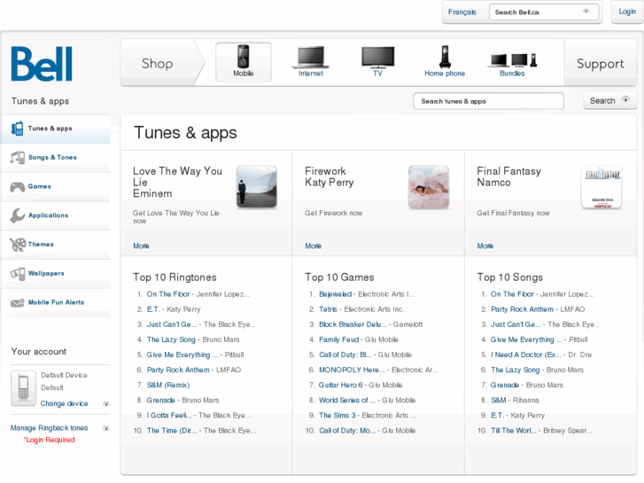Open Mobile Fun Alerts
The height and width of the screenshot is (483, 644).
(x=56, y=302)
